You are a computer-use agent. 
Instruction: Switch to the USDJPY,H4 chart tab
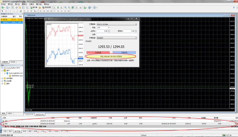point(29,115)
